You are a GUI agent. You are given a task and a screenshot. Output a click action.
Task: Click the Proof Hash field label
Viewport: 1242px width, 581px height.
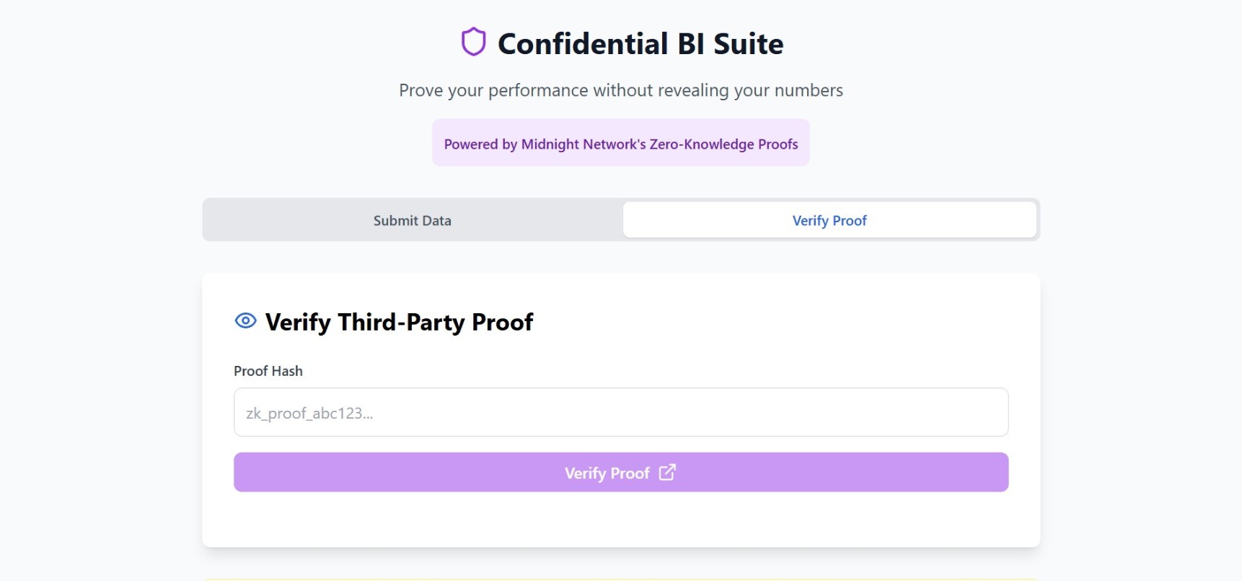click(268, 371)
